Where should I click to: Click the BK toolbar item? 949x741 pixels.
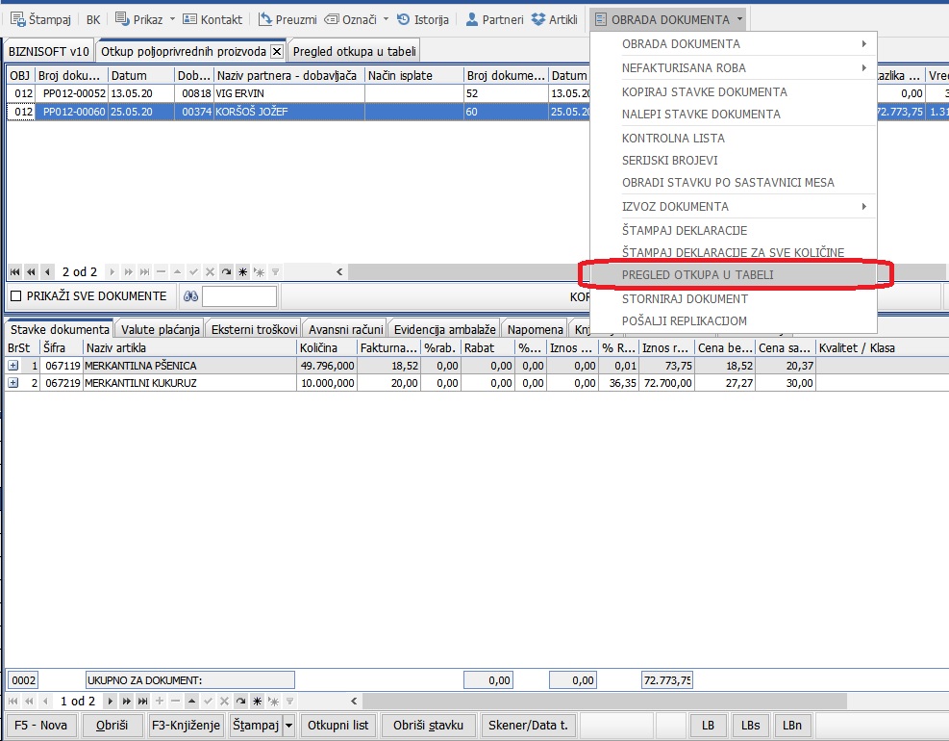coord(93,19)
